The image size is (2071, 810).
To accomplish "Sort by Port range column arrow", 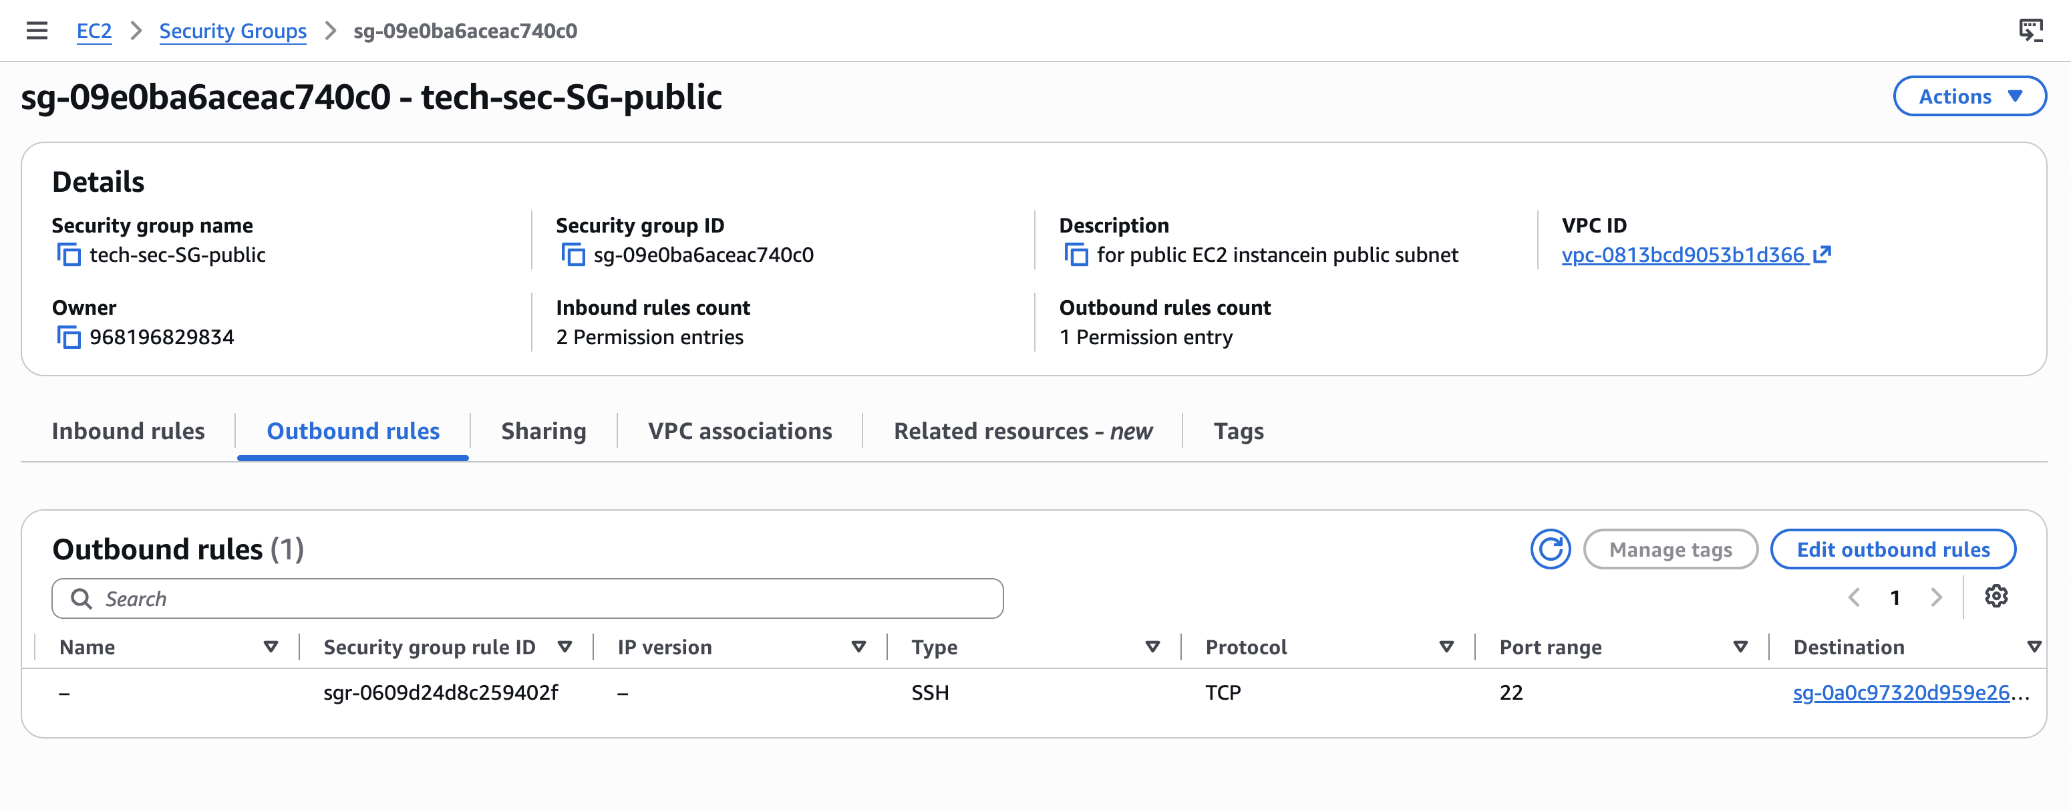I will pyautogui.click(x=1740, y=647).
